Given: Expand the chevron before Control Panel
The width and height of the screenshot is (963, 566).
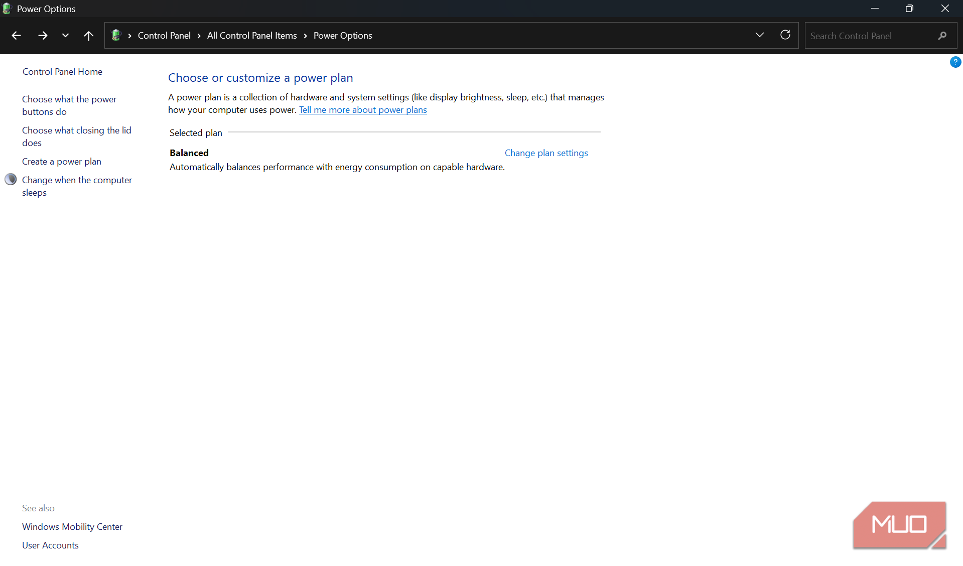Looking at the screenshot, I should (129, 36).
